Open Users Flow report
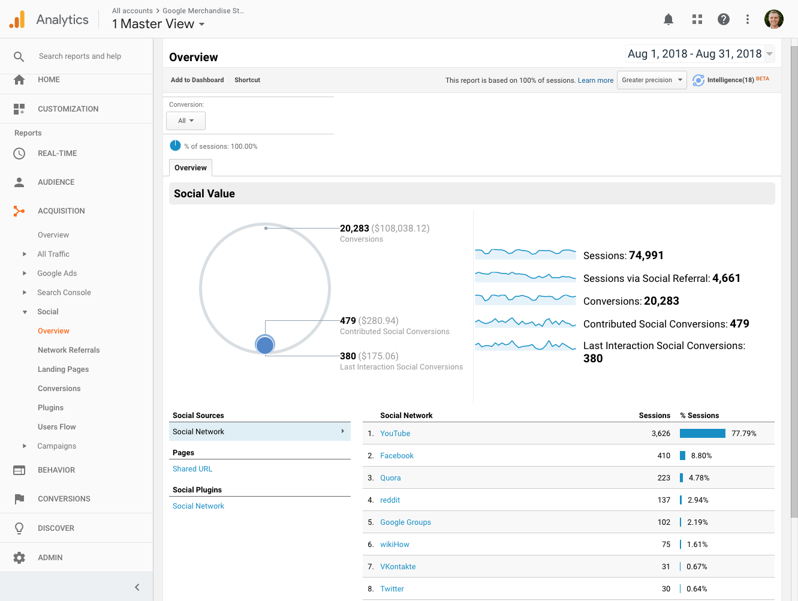Screen dimensions: 798x601 click(57, 427)
